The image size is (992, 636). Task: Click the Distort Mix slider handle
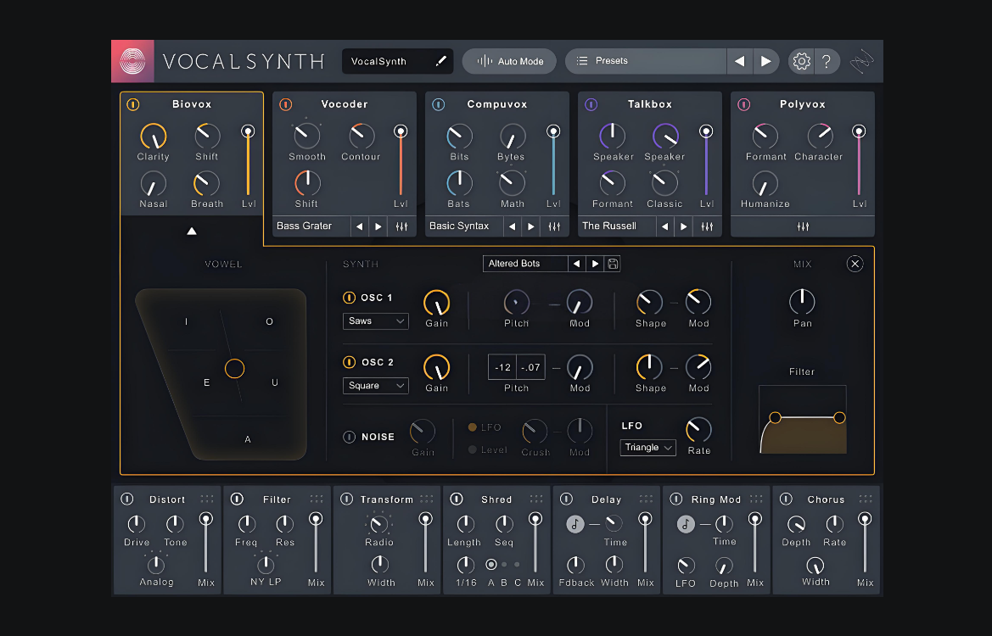(205, 519)
